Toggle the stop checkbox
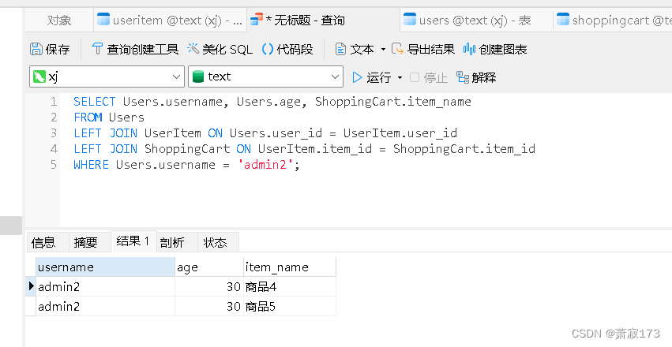 tap(414, 77)
